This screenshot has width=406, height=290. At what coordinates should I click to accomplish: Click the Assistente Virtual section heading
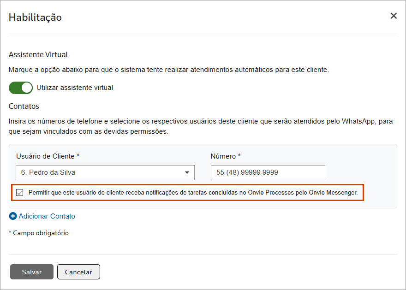[x=38, y=54]
